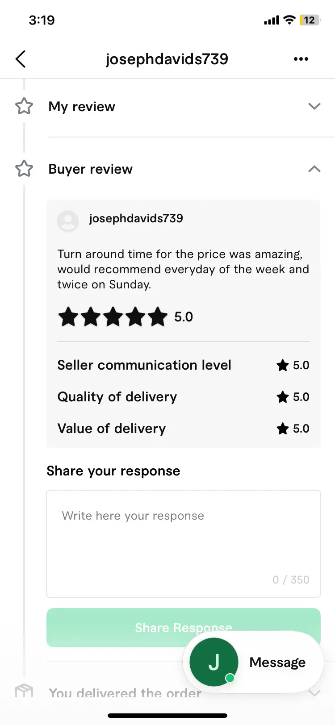The height and width of the screenshot is (725, 335).
Task: Select the Buyer review section title
Action: [91, 169]
